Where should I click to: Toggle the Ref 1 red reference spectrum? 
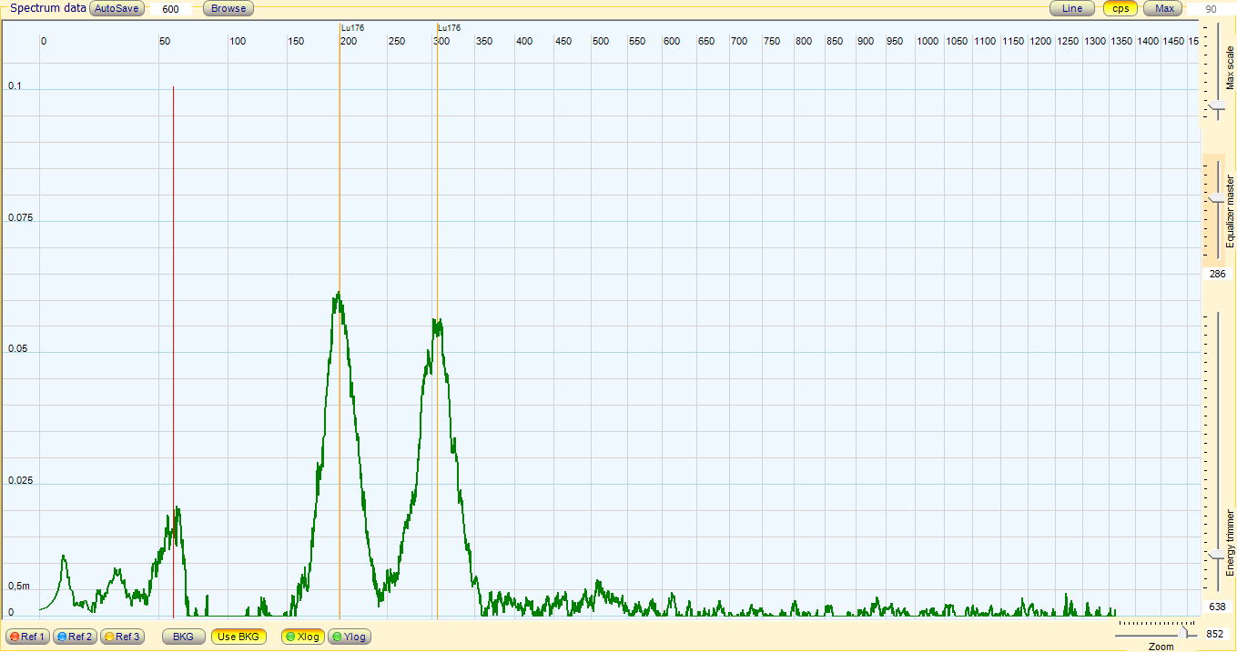(x=28, y=637)
